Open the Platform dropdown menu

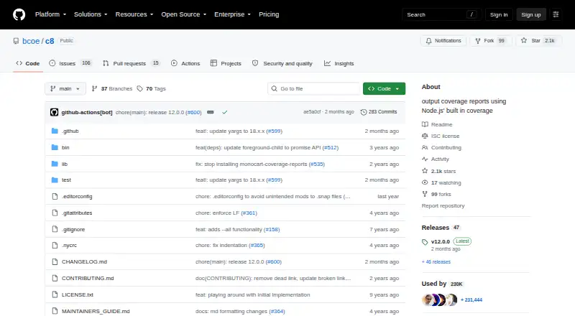tap(50, 14)
